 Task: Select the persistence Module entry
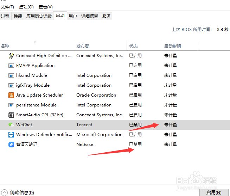[36, 105]
